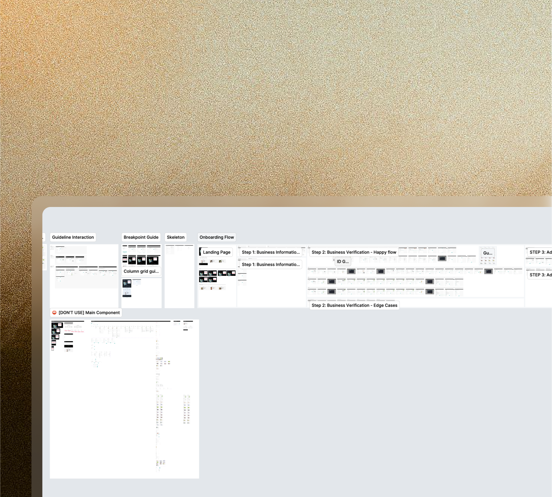This screenshot has height=497, width=552.
Task: Select the Main Component frame canvas thumbnail
Action: [124, 399]
